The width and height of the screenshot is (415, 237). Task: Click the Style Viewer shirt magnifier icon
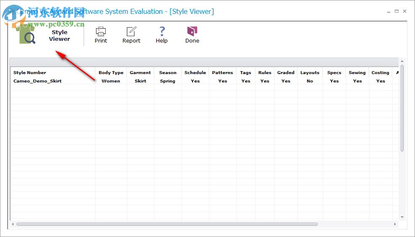point(25,34)
